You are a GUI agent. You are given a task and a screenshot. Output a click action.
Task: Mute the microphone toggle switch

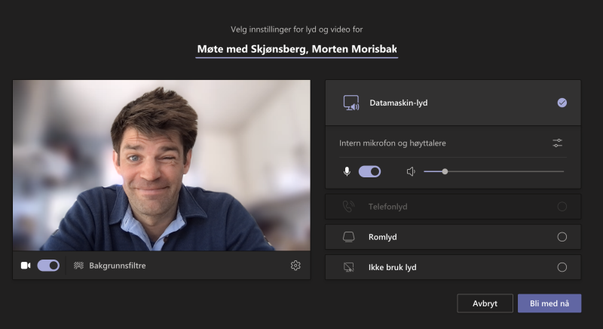click(369, 171)
